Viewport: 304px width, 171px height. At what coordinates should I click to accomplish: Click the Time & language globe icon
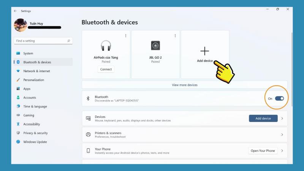pos(18,106)
